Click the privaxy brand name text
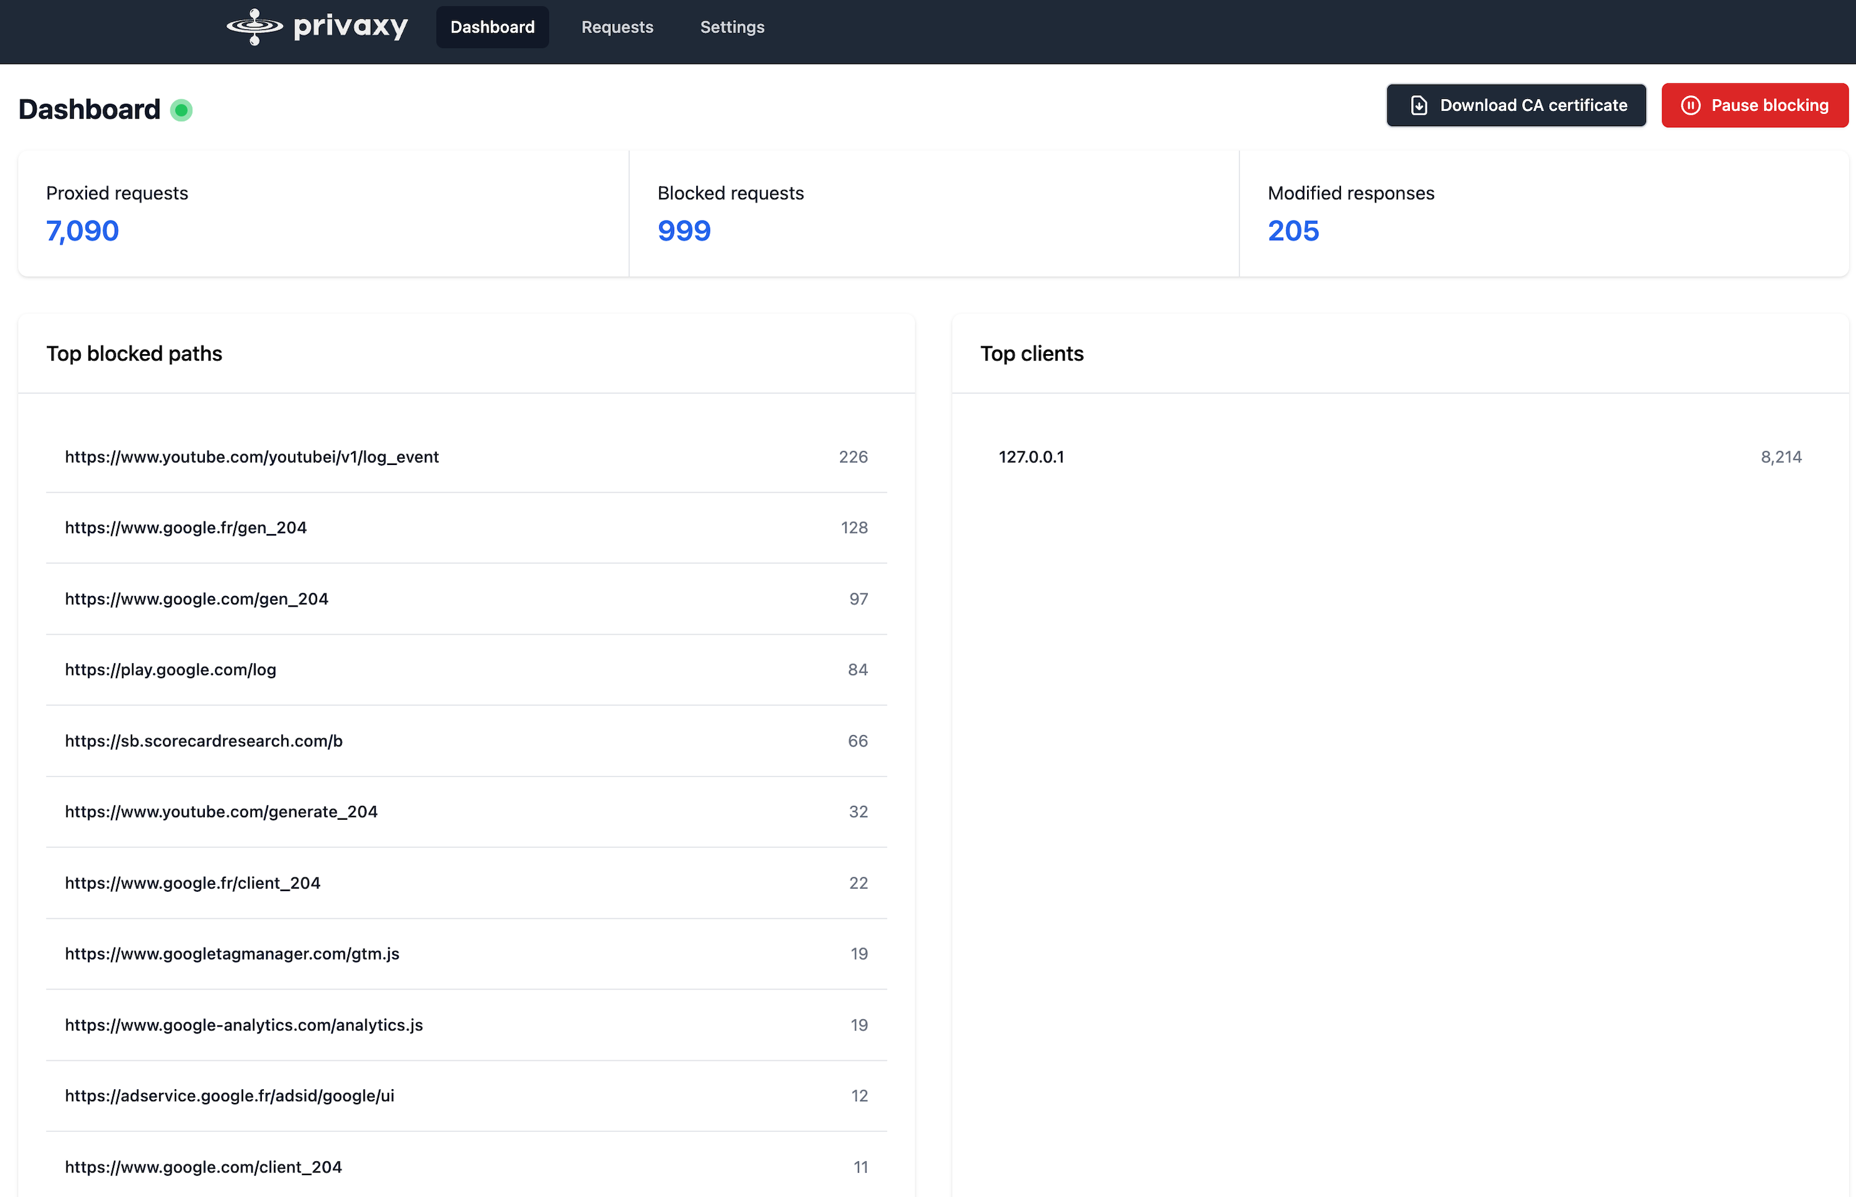1856x1197 pixels. tap(350, 27)
